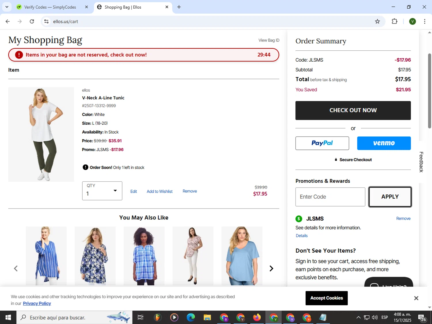Open the volume control in tray
This screenshot has width=432, height=324.
(375, 317)
